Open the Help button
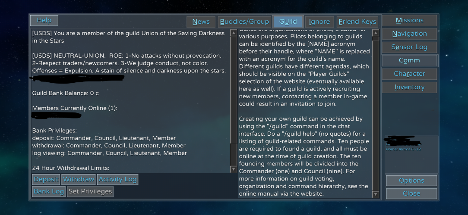The width and height of the screenshot is (468, 215). [44, 21]
